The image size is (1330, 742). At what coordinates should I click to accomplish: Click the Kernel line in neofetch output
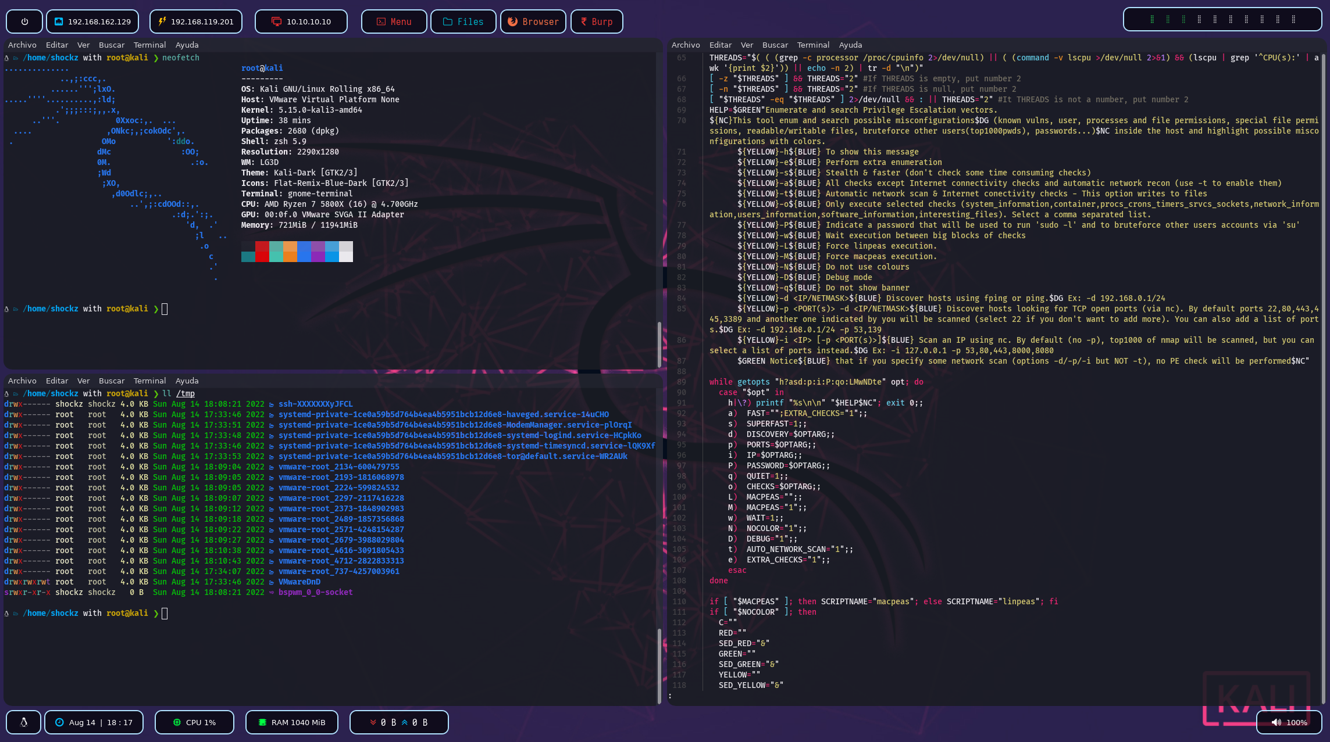coord(301,110)
